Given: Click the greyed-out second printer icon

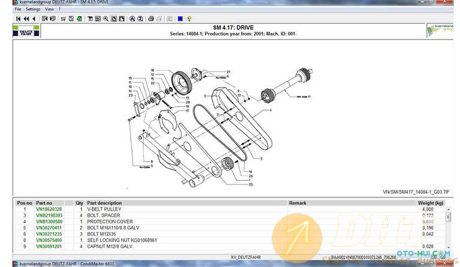Looking at the screenshot, I should 159,19.
